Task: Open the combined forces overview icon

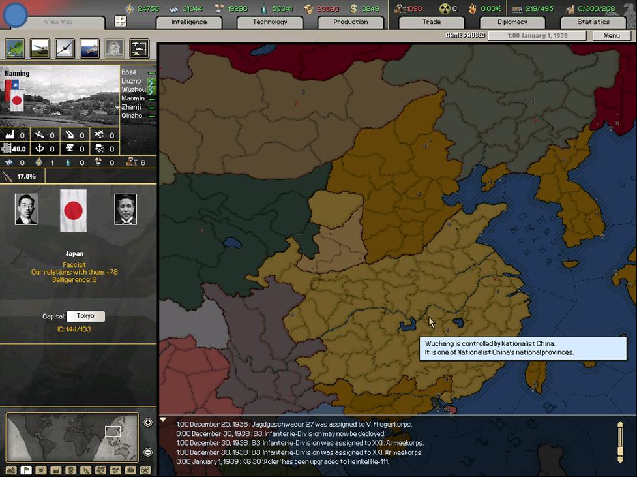Action: click(x=140, y=49)
